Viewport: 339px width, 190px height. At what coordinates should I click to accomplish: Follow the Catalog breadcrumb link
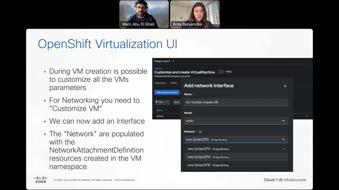tap(158, 68)
